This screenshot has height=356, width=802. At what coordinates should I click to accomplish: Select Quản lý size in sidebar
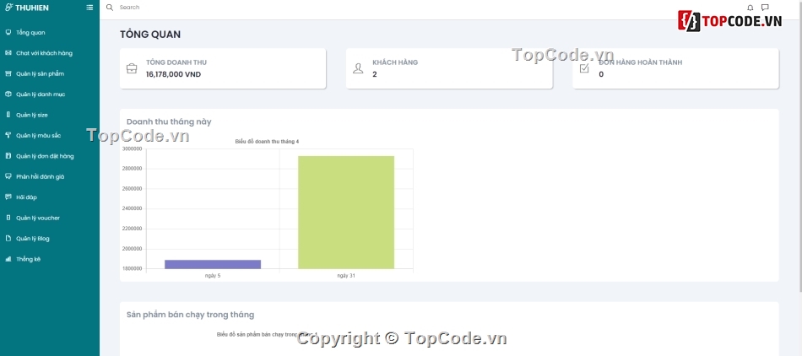point(32,115)
